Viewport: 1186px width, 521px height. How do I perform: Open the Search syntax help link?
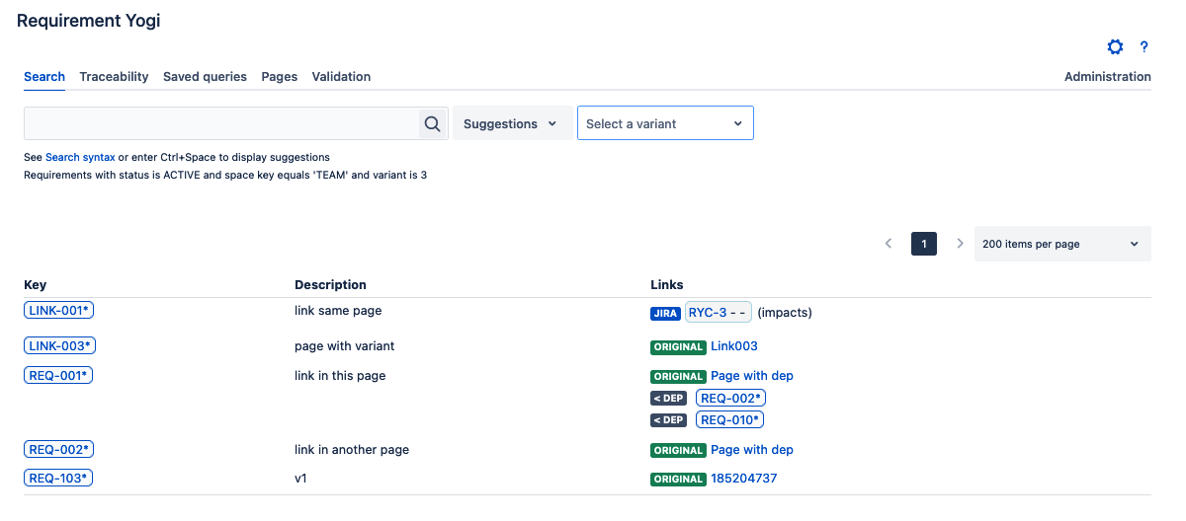(80, 157)
